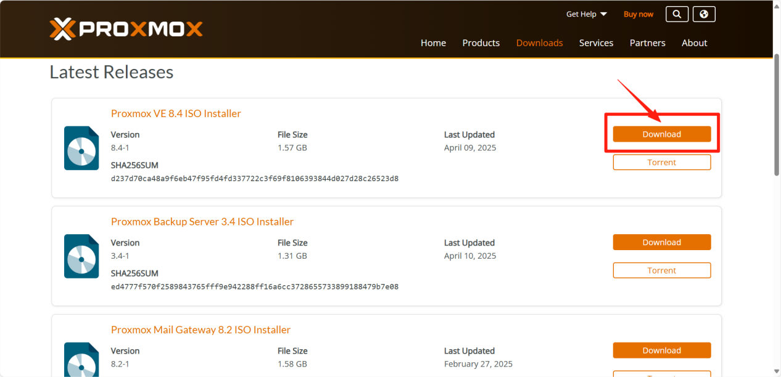Click the SHA256 hash starting with d237d70c
Image resolution: width=781 pixels, height=377 pixels.
coord(255,179)
